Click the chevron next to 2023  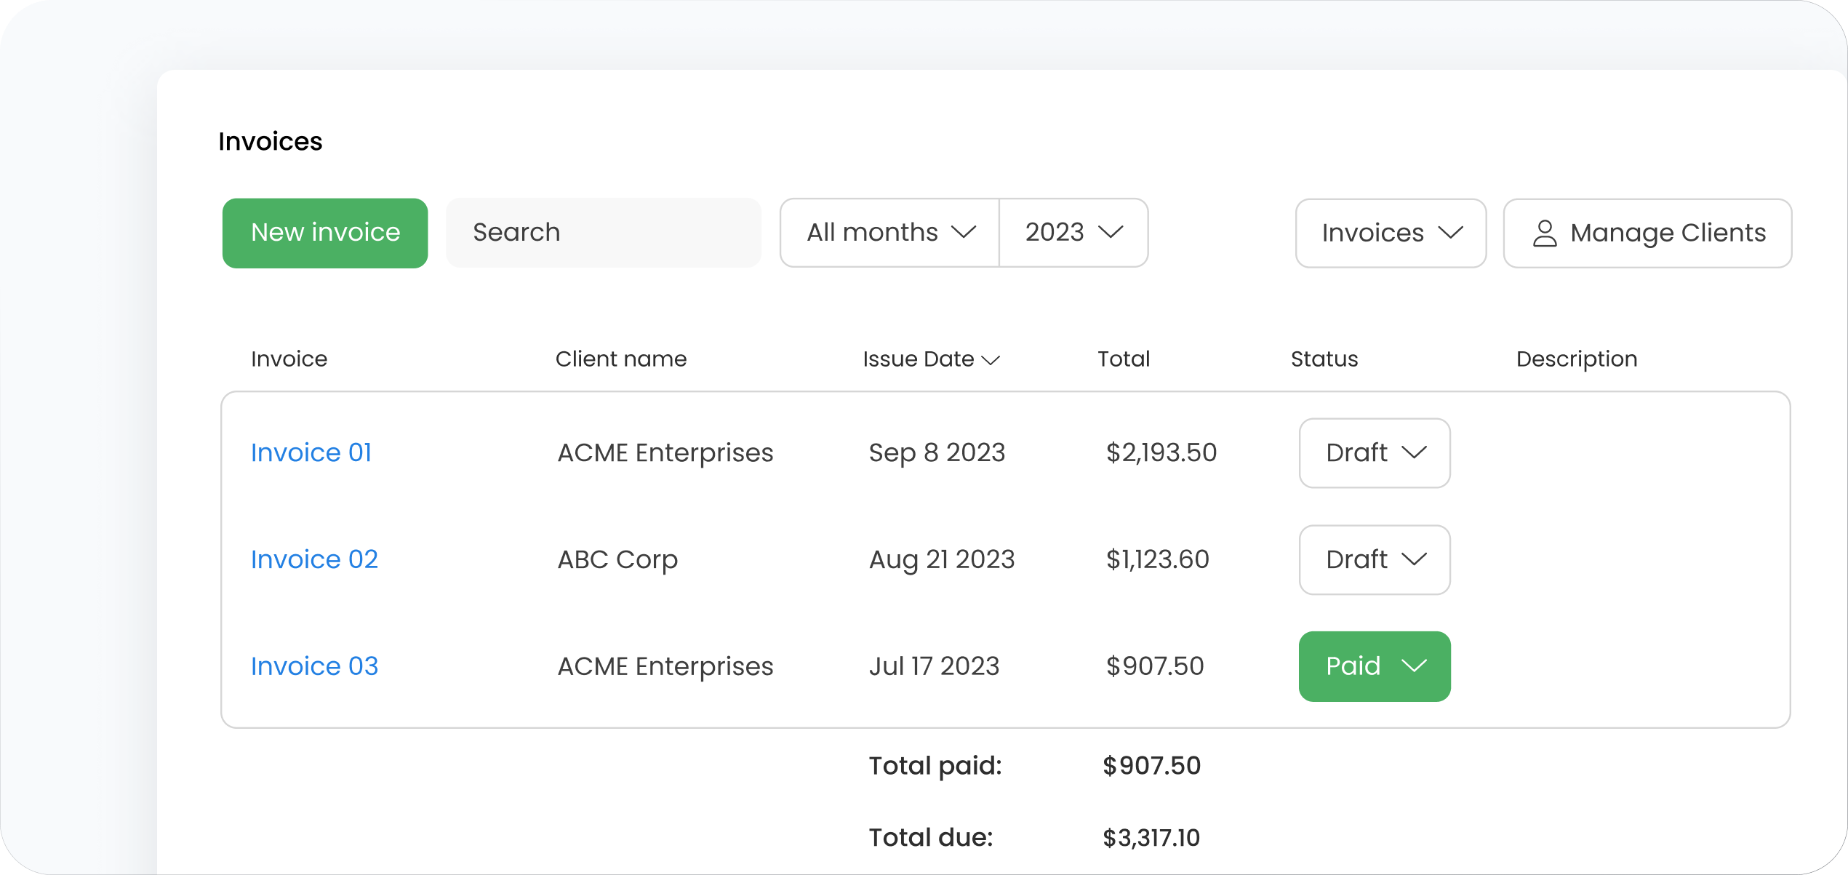click(x=1111, y=232)
